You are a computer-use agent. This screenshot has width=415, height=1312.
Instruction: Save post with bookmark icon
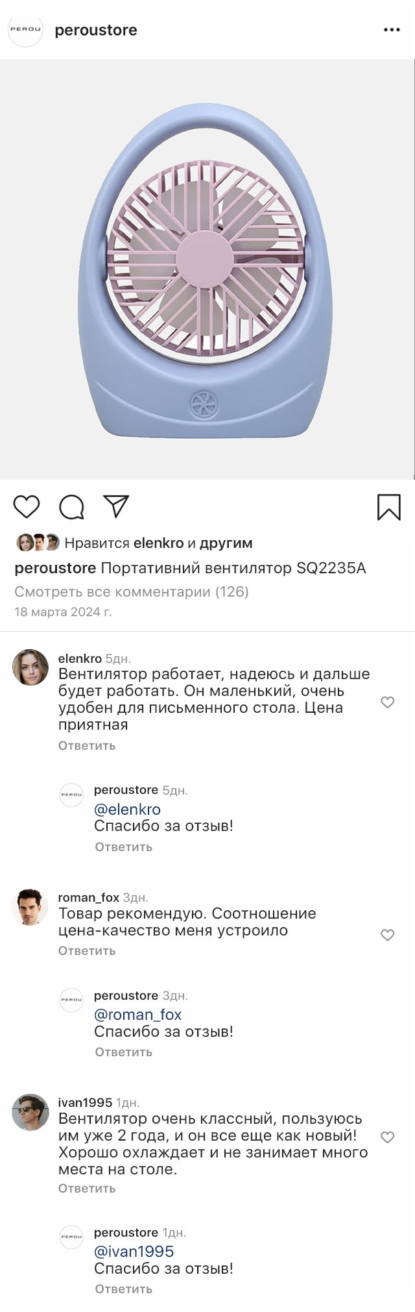pos(388,507)
